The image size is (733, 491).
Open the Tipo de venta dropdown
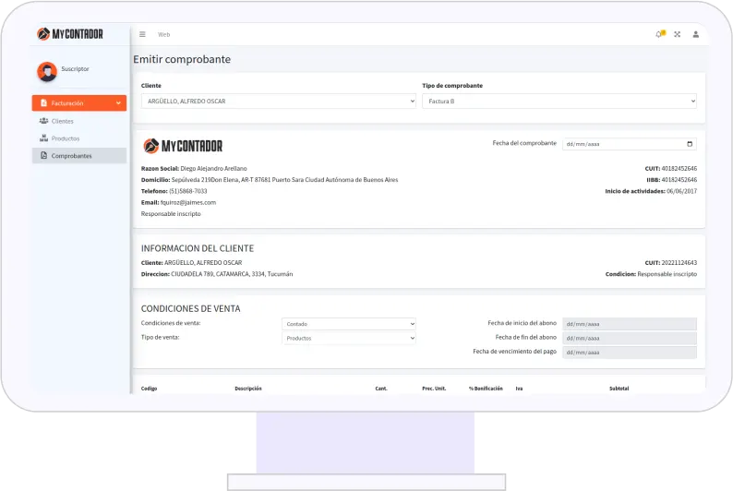click(x=348, y=339)
